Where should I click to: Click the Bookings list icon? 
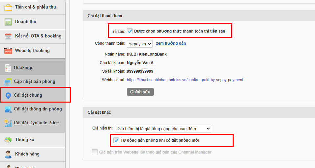point(8,68)
